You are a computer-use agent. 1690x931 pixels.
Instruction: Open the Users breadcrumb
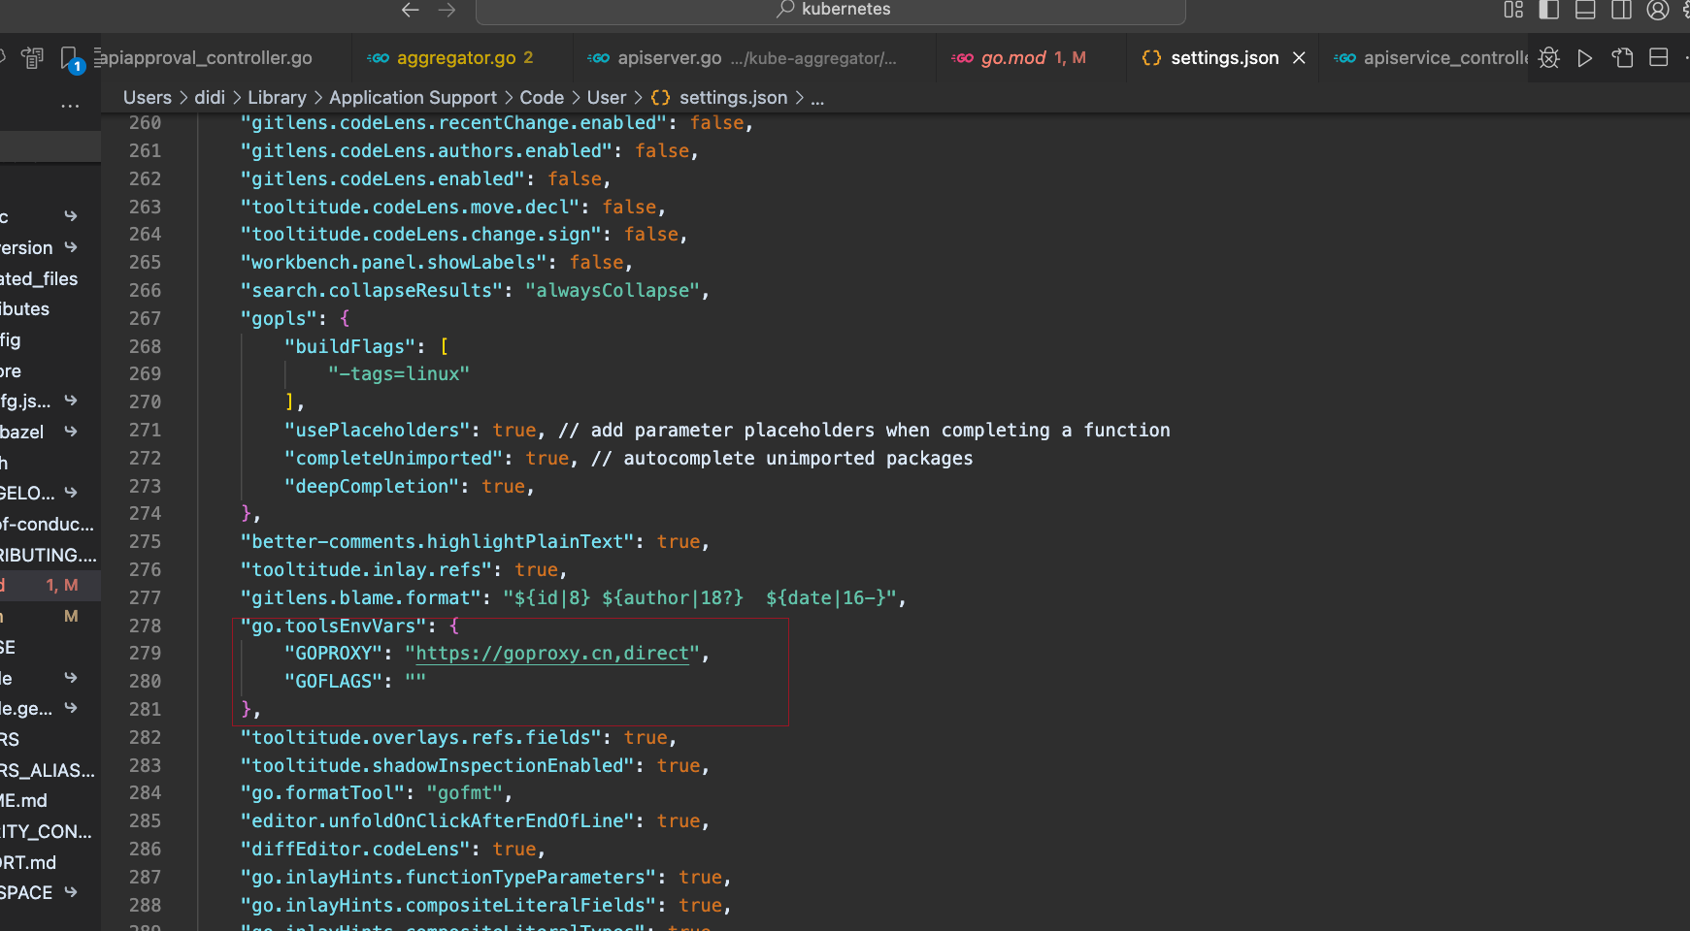coord(148,98)
